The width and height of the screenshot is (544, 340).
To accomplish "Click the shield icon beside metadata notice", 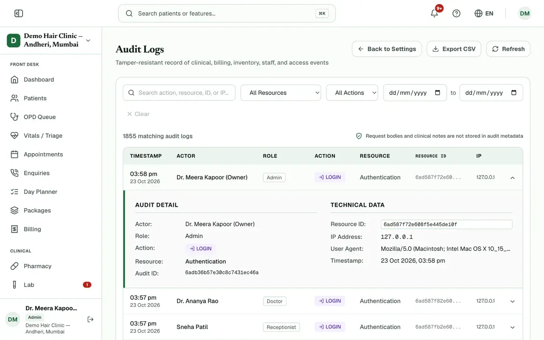I will (x=359, y=136).
